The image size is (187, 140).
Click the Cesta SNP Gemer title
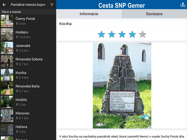click(x=122, y=5)
